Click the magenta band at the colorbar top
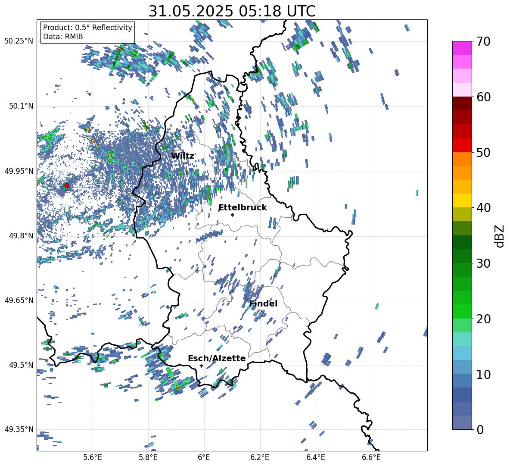This screenshot has height=466, width=510. [462, 48]
